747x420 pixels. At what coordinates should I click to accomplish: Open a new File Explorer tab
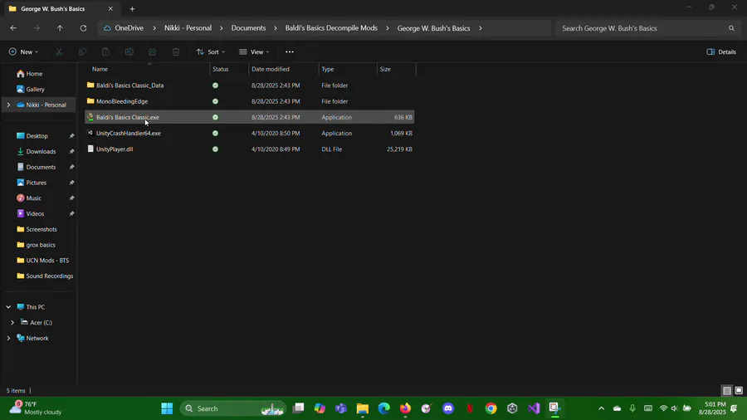132,8
